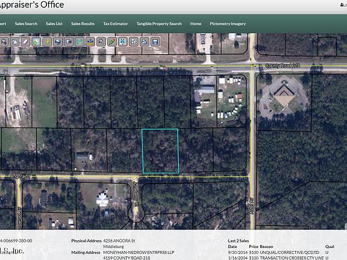Open Tangible Property Search

(159, 23)
